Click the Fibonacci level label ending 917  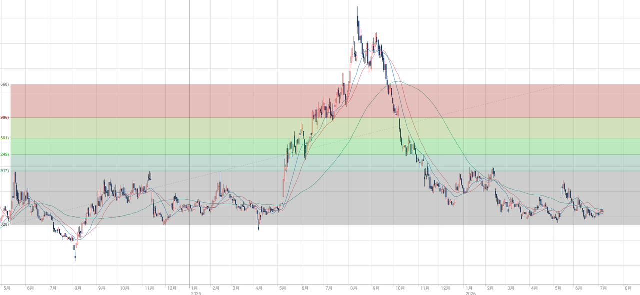(4, 171)
